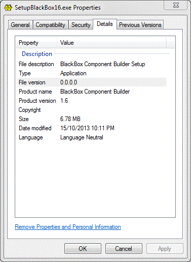Screen dimensions: 191x262
Task: Switch to the General tab
Action: pyautogui.click(x=20, y=25)
